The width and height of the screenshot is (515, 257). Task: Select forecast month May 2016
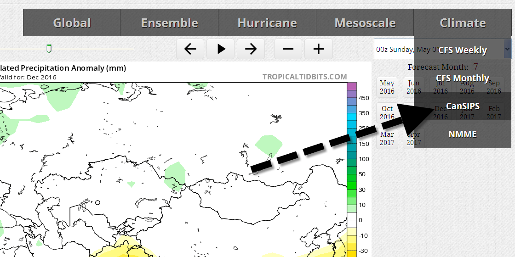[387, 87]
